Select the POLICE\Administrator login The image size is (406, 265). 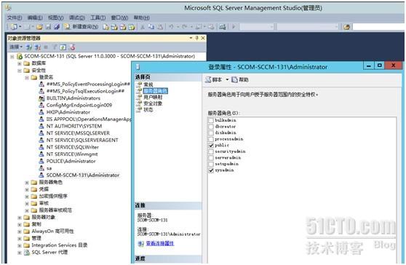coord(71,161)
